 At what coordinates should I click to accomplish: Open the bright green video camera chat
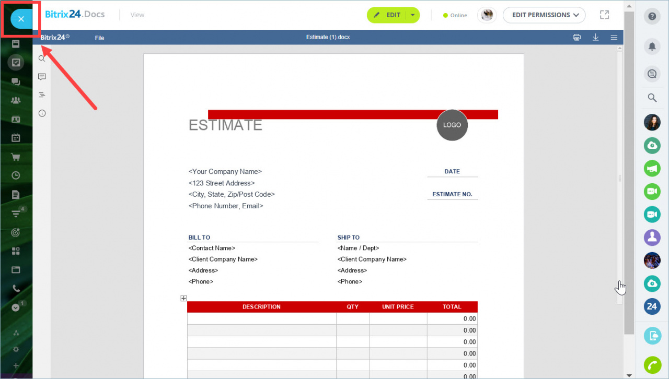coord(652,192)
